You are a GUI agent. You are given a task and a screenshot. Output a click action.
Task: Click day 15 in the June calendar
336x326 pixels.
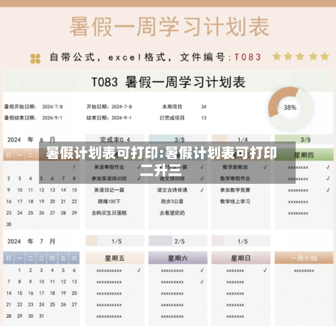pyautogui.click(x=75, y=190)
